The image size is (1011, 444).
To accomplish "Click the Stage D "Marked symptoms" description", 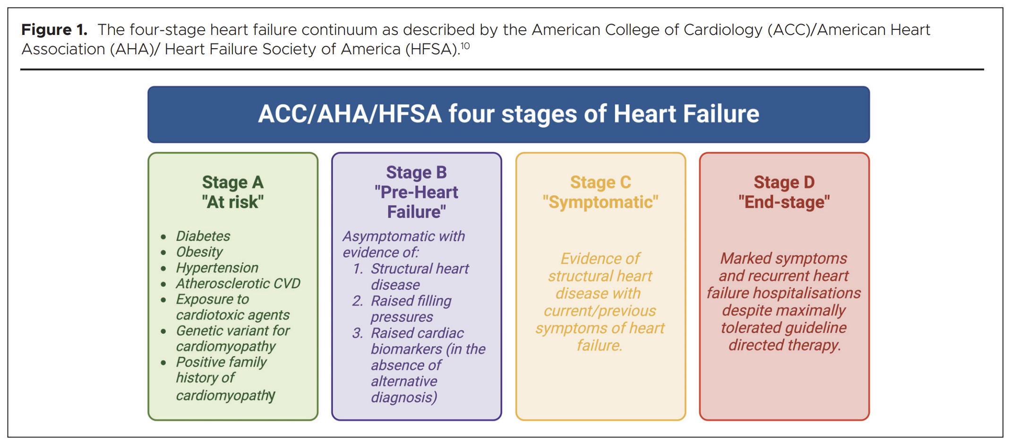I will [x=784, y=301].
